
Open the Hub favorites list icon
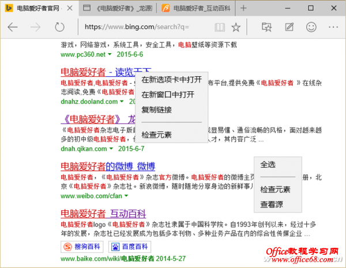click(266, 27)
